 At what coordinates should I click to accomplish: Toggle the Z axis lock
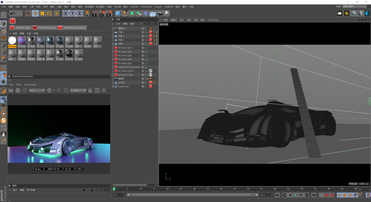pyautogui.click(x=79, y=13)
